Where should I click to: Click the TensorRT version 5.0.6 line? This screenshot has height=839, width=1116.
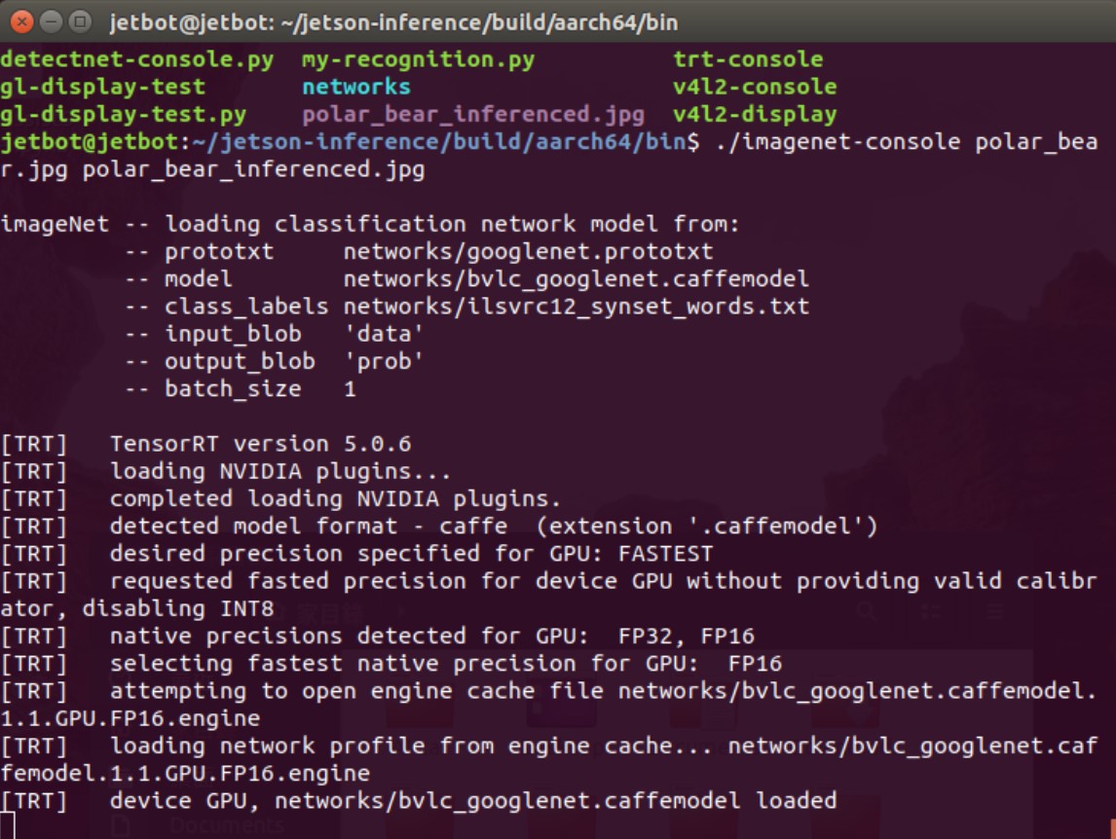[260, 444]
